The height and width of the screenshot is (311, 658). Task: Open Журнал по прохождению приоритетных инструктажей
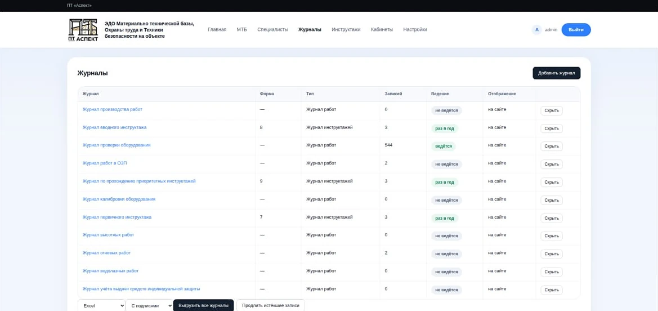click(140, 181)
